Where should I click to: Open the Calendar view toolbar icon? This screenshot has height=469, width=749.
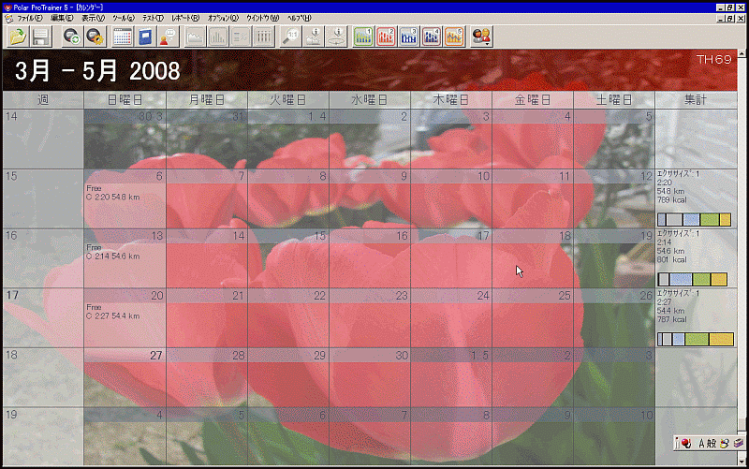tap(123, 37)
